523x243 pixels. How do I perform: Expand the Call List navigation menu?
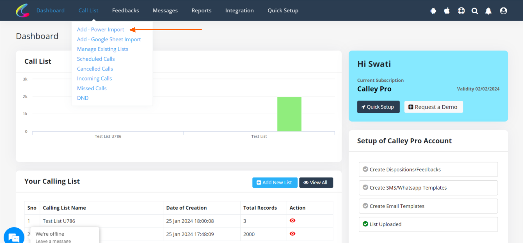pos(88,10)
